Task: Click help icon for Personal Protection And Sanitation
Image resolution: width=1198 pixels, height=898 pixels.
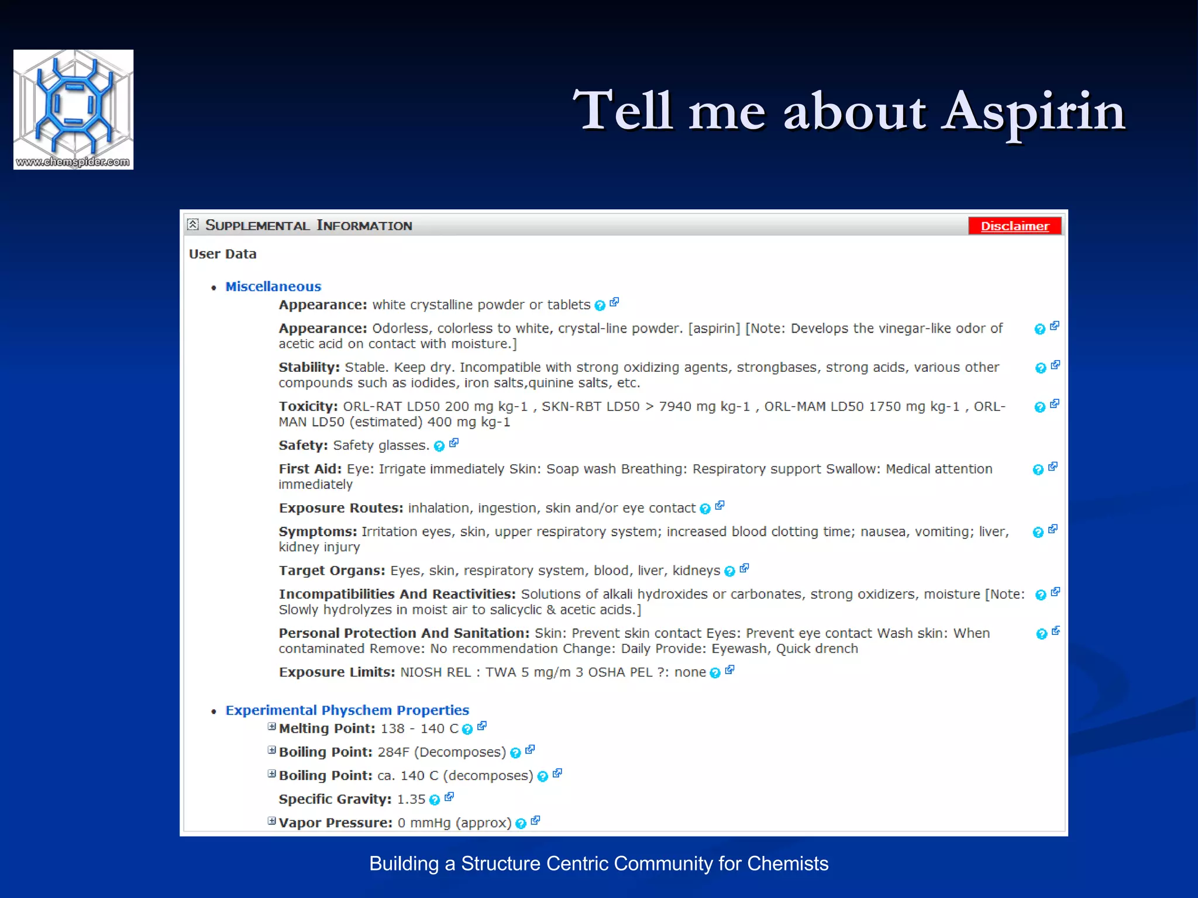Action: click(x=1042, y=634)
